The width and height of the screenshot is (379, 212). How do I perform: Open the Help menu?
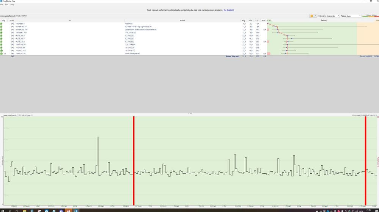tap(12, 5)
